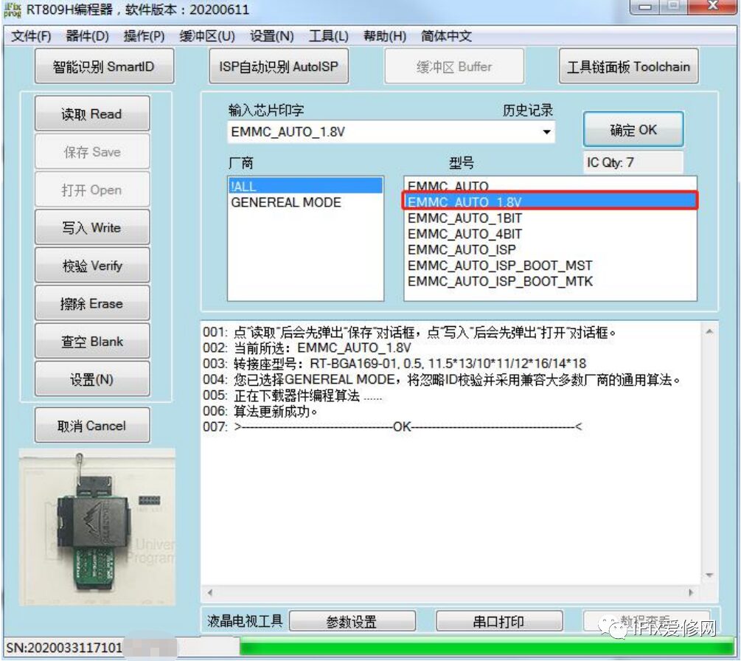Click the 参数设置 button
The width and height of the screenshot is (741, 661).
pos(352,621)
